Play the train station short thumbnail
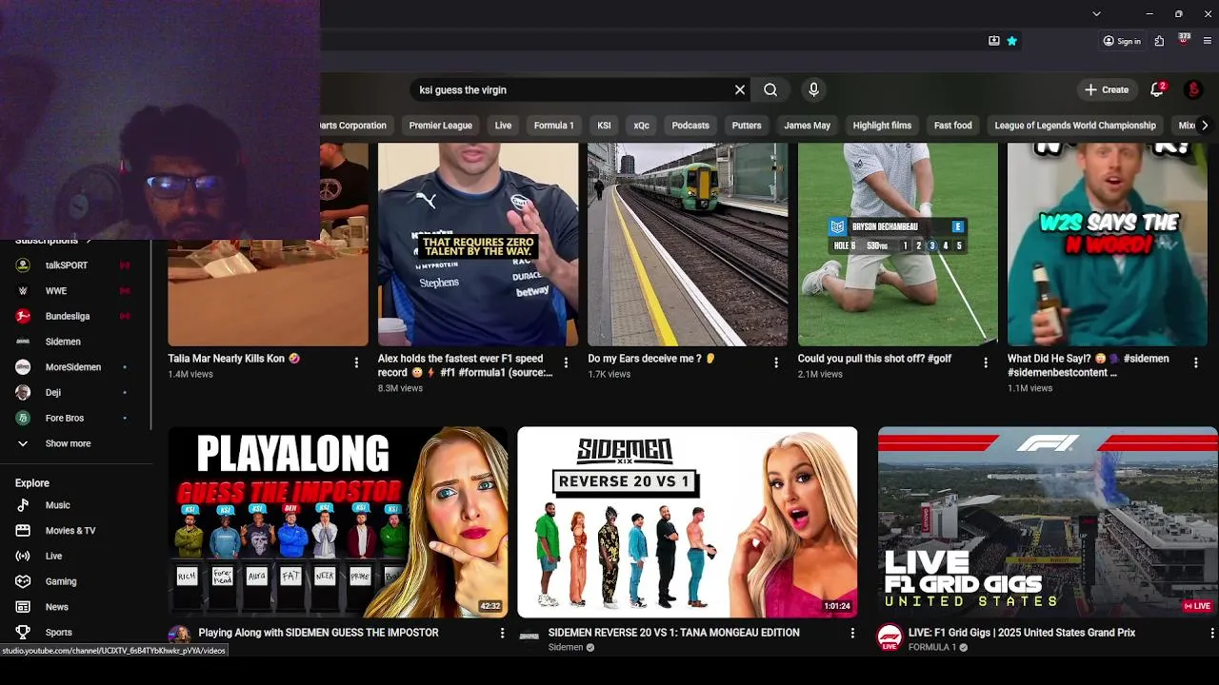The height and width of the screenshot is (685, 1219). pos(688,245)
